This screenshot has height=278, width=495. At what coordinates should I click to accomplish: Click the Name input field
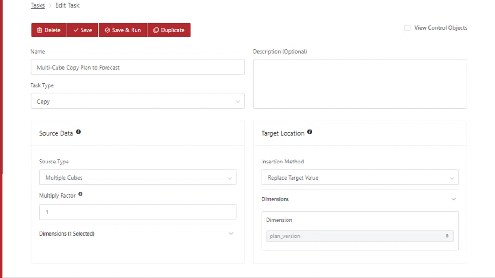coord(137,67)
